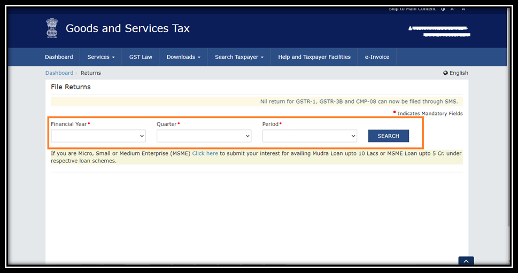Click the user profile icon in header
Viewport: 518px width, 273px height.
[411, 29]
